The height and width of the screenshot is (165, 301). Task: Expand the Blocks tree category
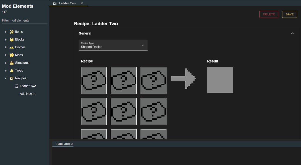point(6,40)
